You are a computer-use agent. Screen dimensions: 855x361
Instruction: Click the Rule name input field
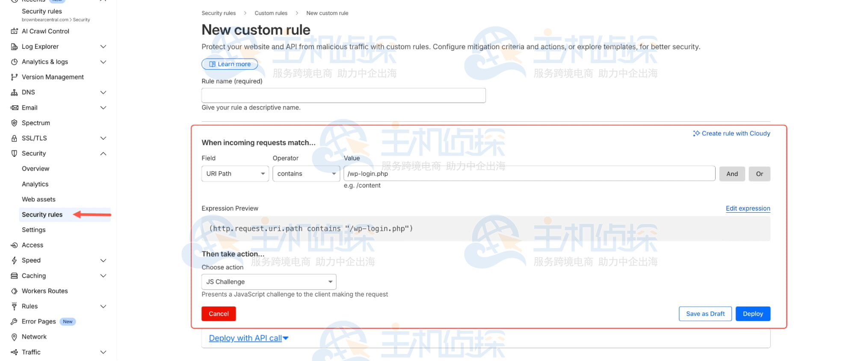343,95
